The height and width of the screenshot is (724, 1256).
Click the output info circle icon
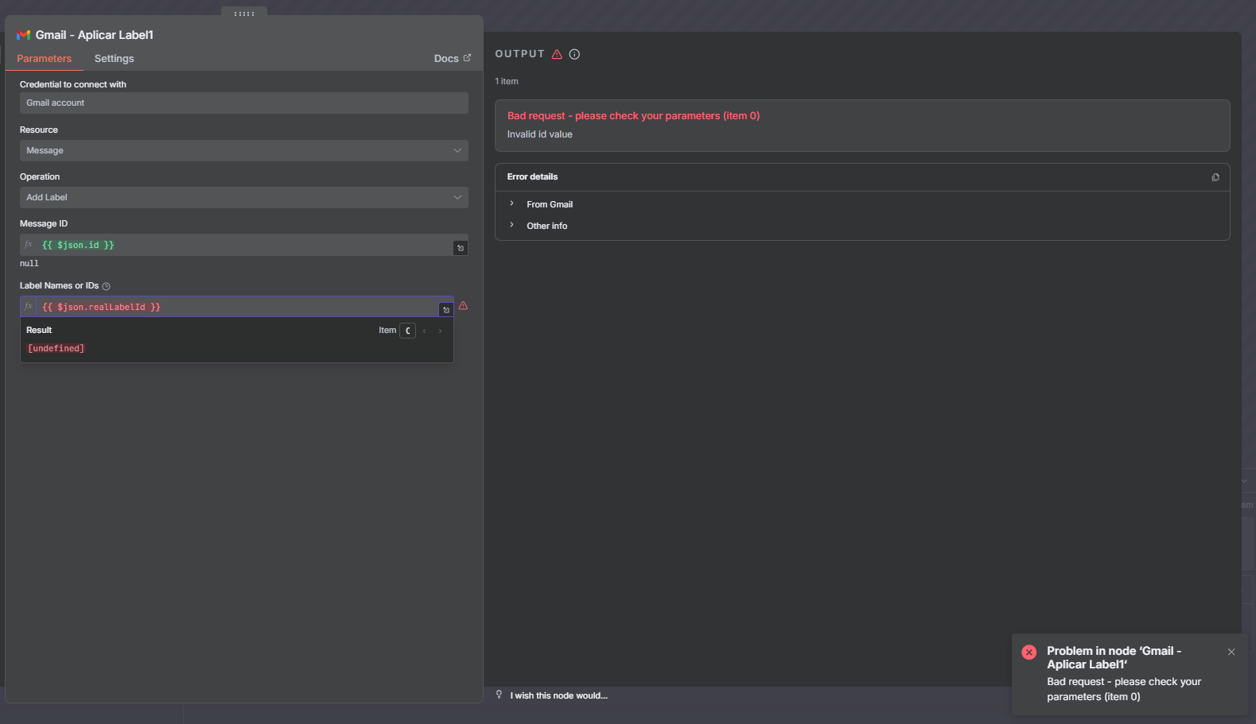(x=574, y=54)
